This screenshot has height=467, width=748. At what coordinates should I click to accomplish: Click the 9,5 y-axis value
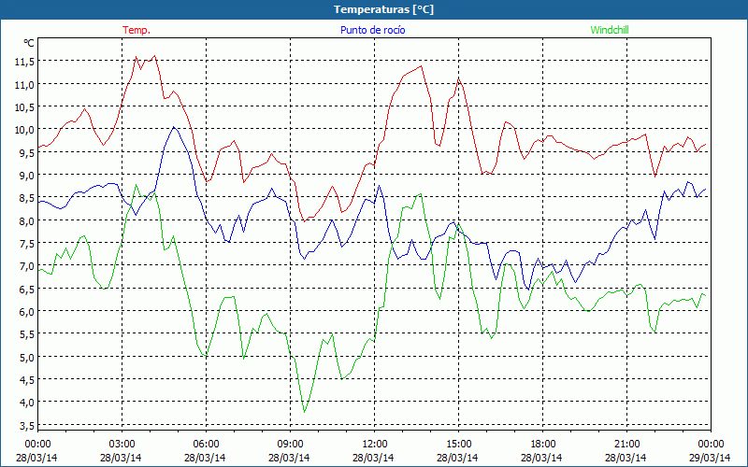[x=26, y=152]
